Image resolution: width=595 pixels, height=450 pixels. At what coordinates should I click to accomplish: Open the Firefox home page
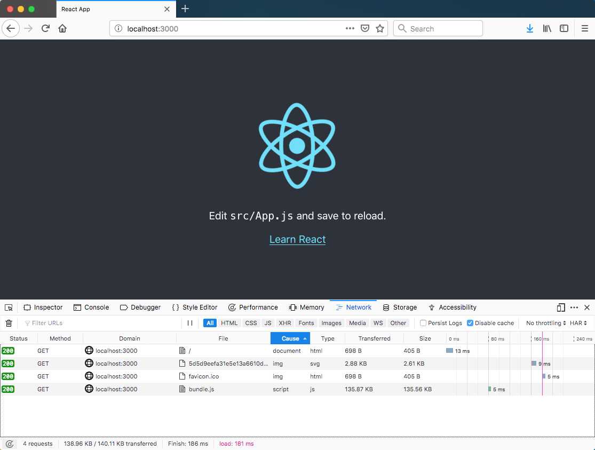pyautogui.click(x=62, y=28)
